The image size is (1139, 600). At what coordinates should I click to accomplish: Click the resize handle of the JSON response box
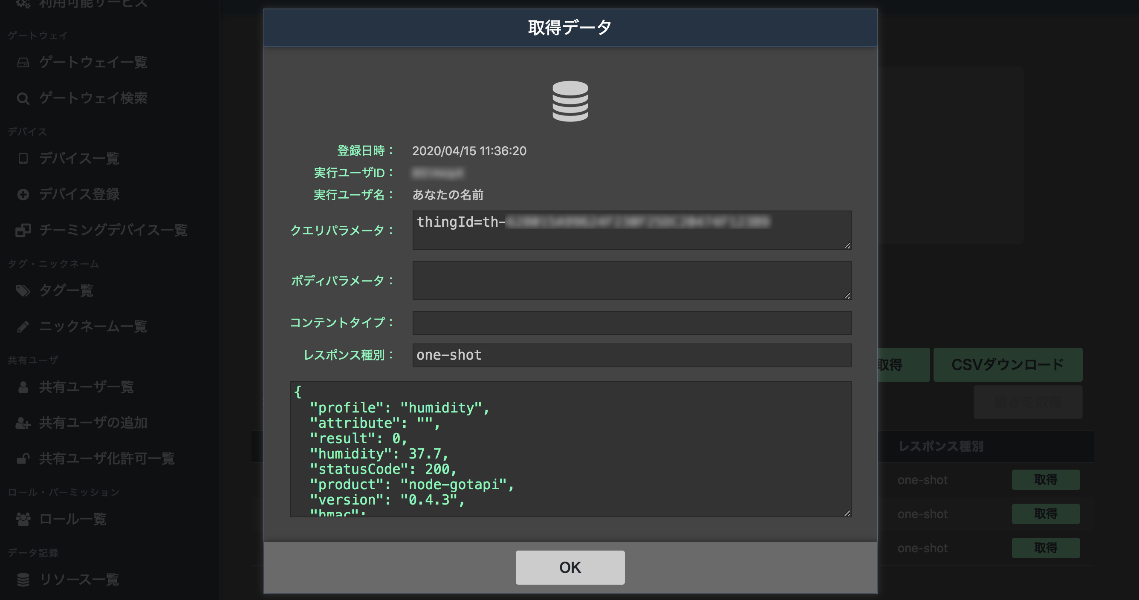pos(847,513)
